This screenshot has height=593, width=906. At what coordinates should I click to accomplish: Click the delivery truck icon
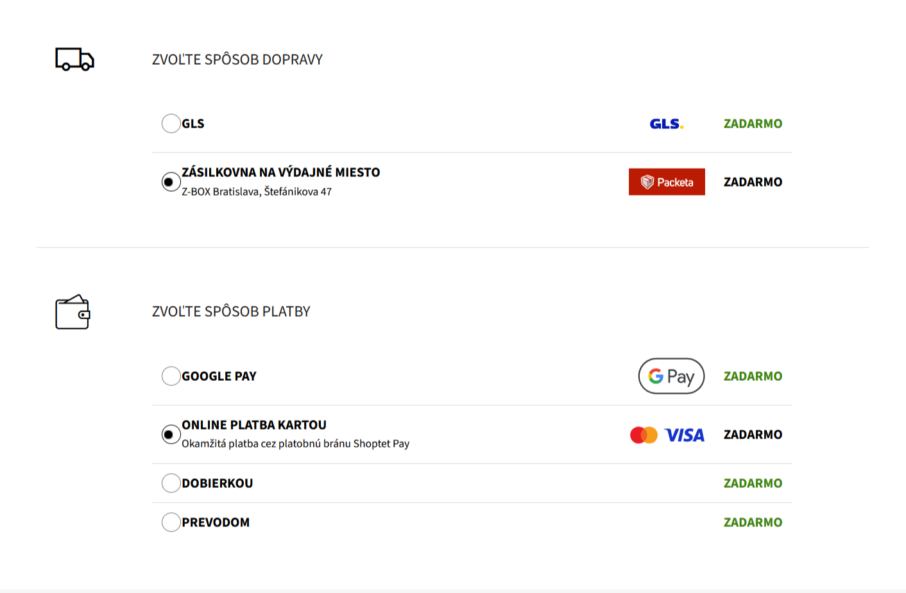pos(74,59)
